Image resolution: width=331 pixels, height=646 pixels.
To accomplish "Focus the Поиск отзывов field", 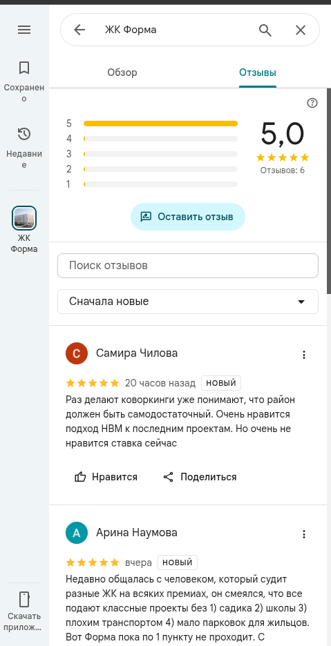I will 188,266.
